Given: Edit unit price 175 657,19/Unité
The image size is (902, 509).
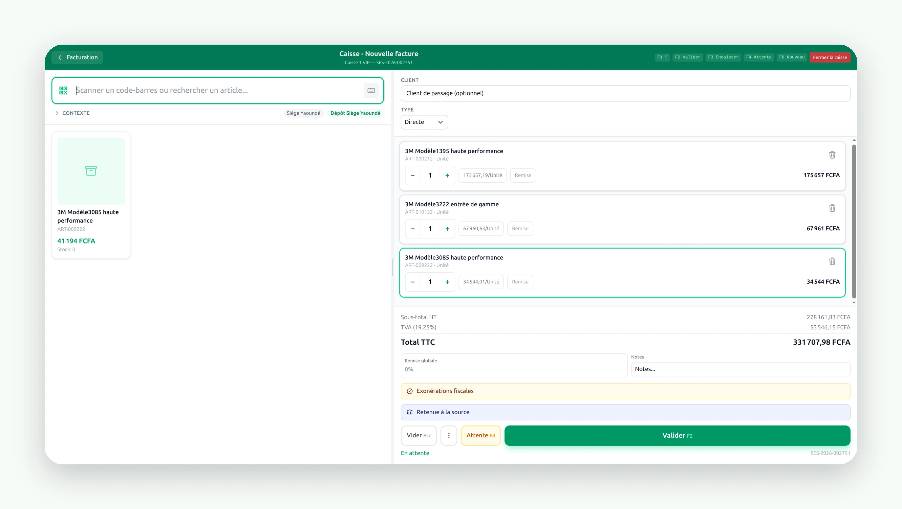Looking at the screenshot, I should point(482,175).
